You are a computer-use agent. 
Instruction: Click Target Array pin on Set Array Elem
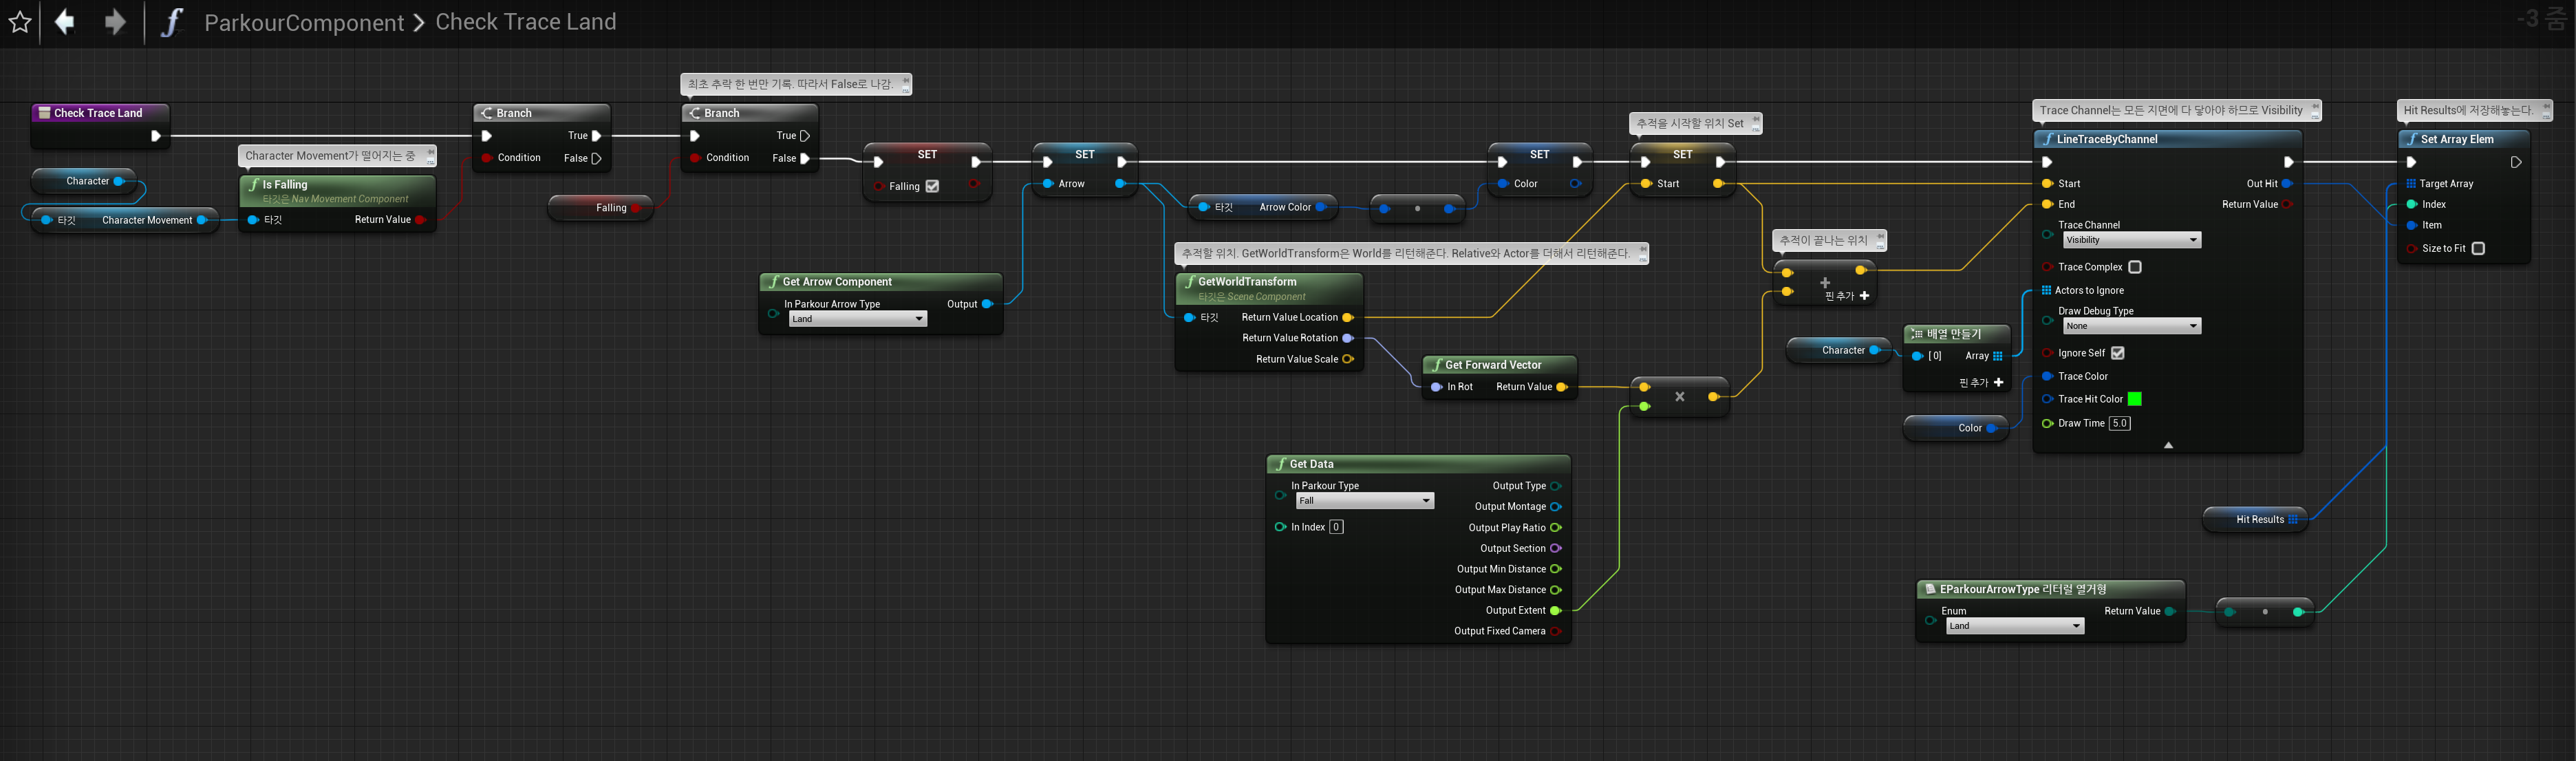coord(2411,184)
